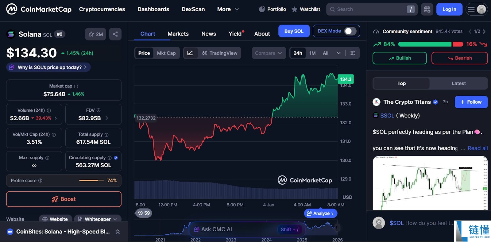This screenshot has height=242, width=491.
Task: Expand post with Read all
Action: [x=477, y=148]
